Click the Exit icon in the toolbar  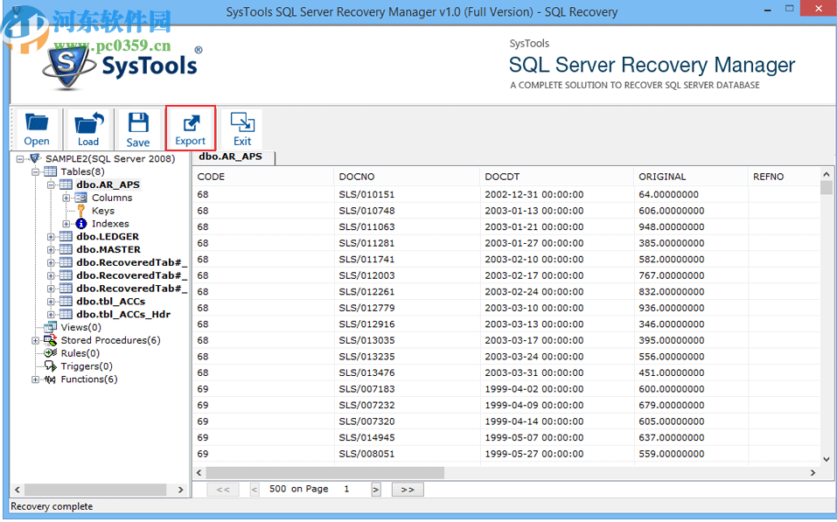tap(242, 122)
